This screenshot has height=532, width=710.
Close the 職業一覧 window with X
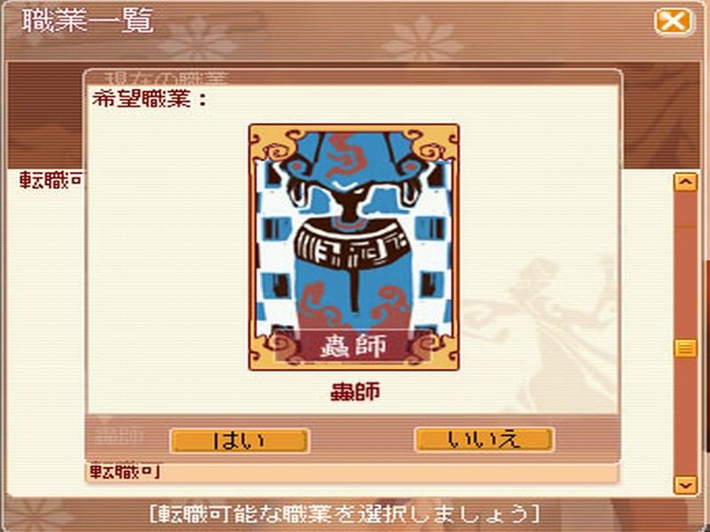[674, 21]
